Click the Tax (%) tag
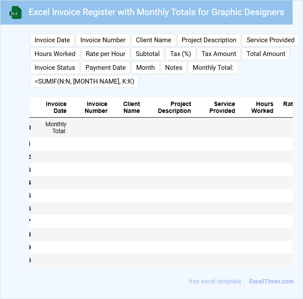The image size is (303, 299). pyautogui.click(x=180, y=54)
